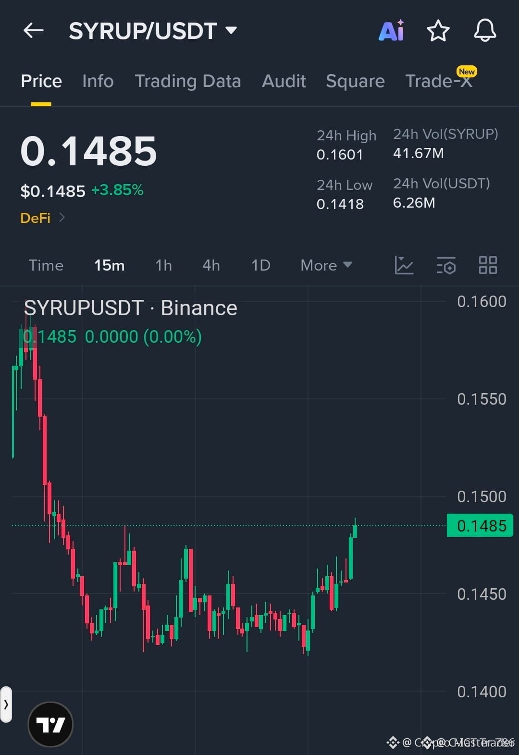Click the +3.85% change value
The width and height of the screenshot is (519, 755).
click(x=117, y=190)
